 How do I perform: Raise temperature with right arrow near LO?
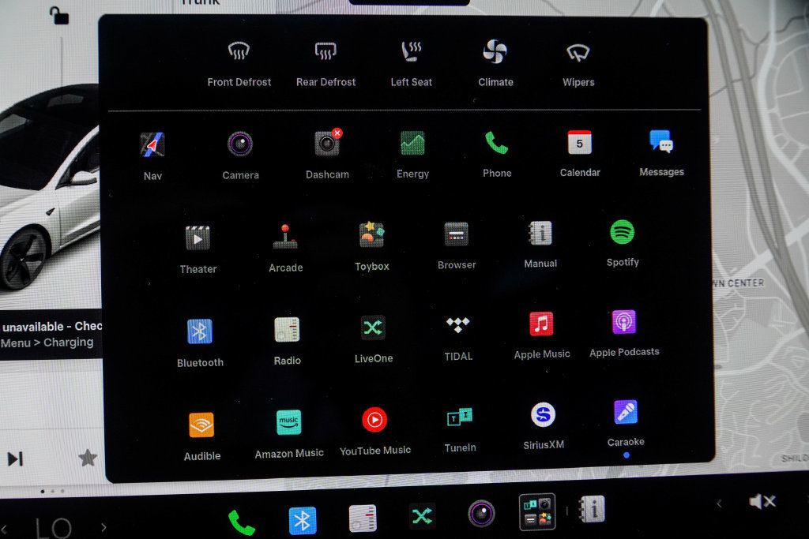coord(103,527)
